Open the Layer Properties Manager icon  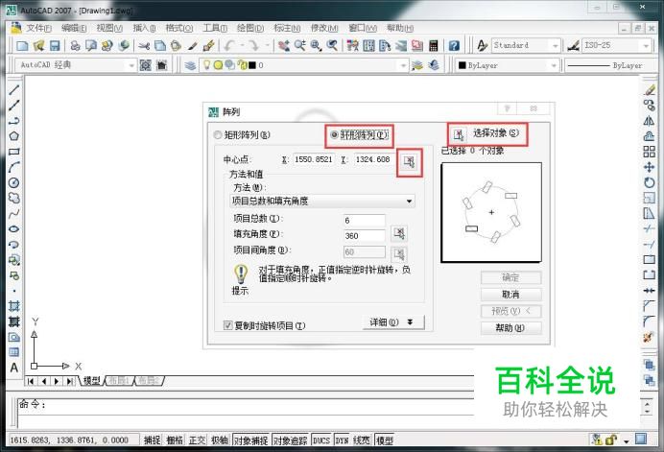click(190, 65)
